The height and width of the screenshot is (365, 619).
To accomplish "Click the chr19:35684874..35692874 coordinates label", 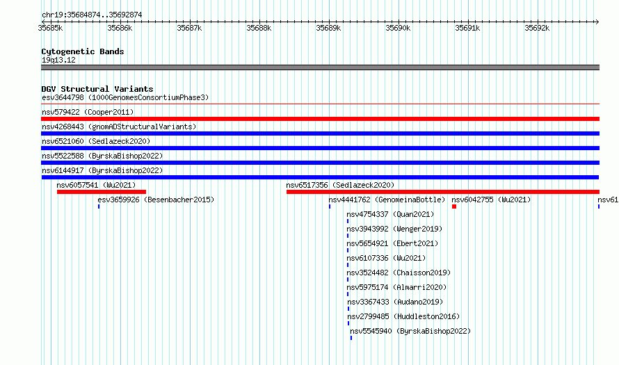I will 92,15.
